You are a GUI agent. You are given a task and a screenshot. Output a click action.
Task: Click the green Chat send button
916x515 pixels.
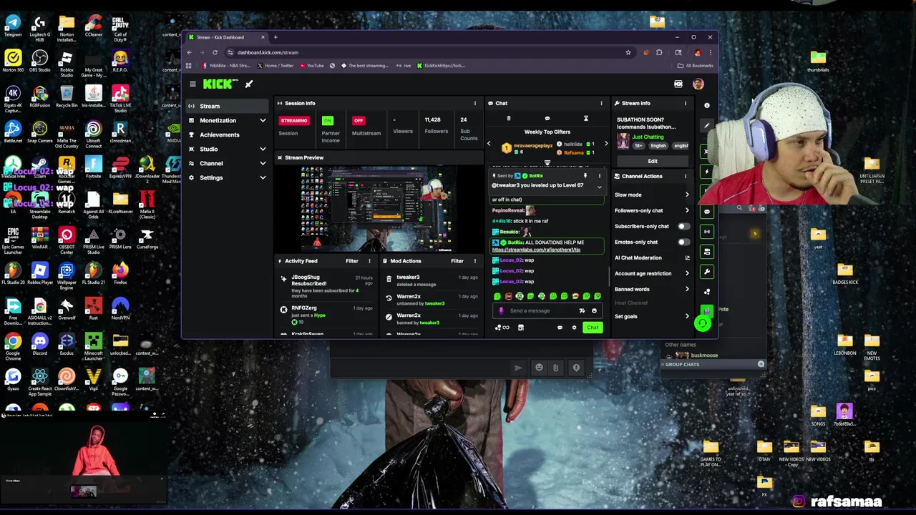pos(592,328)
